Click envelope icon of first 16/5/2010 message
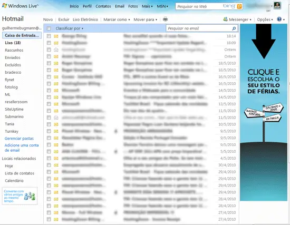The height and width of the screenshot is (225, 290). [x=56, y=77]
